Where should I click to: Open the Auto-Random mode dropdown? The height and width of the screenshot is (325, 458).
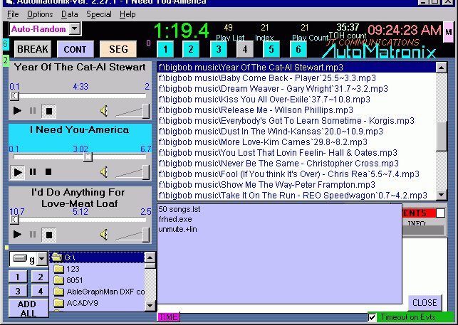pyautogui.click(x=74, y=30)
